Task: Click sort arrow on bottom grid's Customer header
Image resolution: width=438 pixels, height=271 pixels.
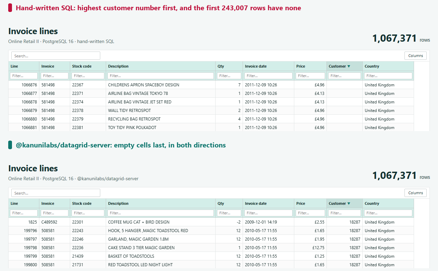Action: point(349,203)
